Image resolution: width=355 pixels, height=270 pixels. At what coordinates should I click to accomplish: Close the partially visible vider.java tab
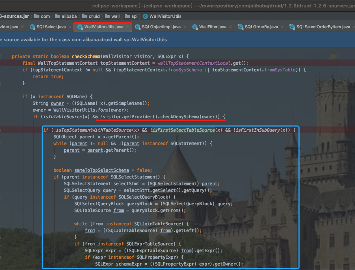22,27
